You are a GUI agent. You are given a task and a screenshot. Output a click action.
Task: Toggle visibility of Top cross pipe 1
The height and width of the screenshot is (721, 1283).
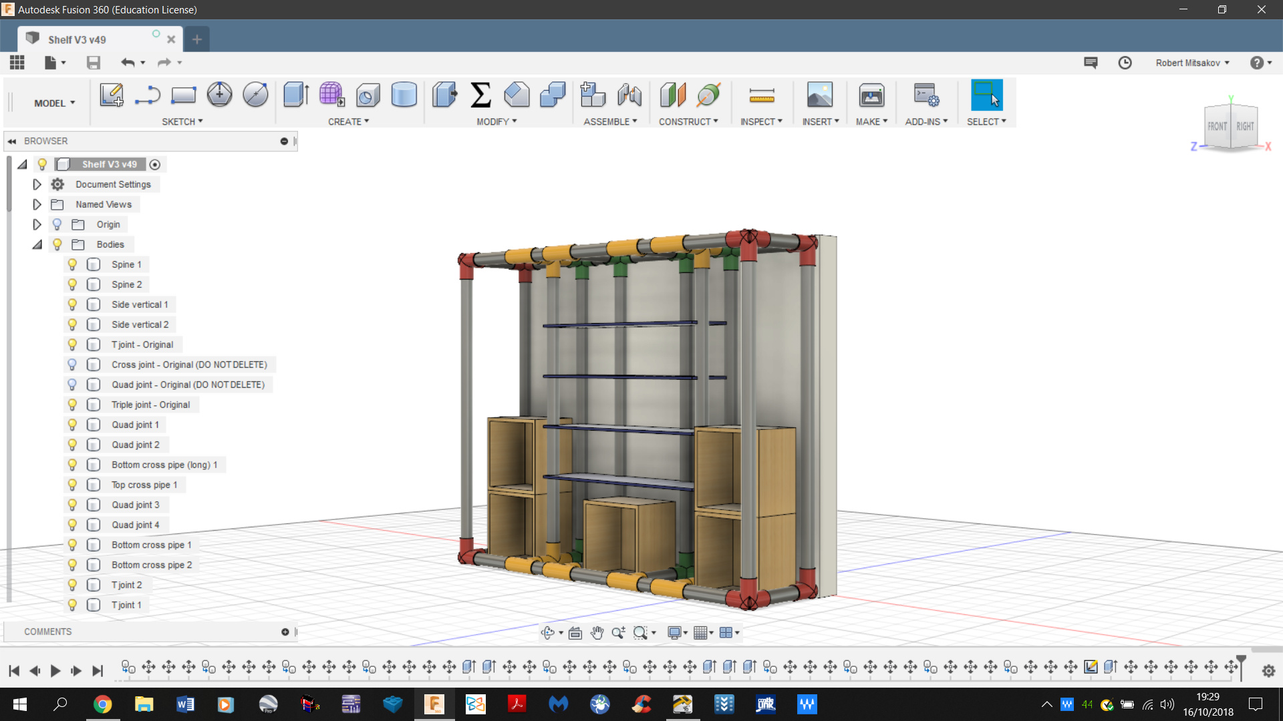72,485
